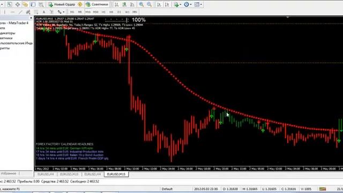The image size is (343, 193).
Task: Open the add indicators icon
Action: [176, 4]
